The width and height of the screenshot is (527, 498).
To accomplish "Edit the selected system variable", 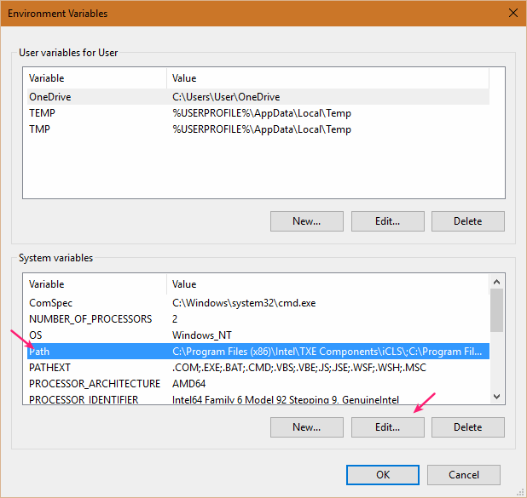I will pos(387,427).
